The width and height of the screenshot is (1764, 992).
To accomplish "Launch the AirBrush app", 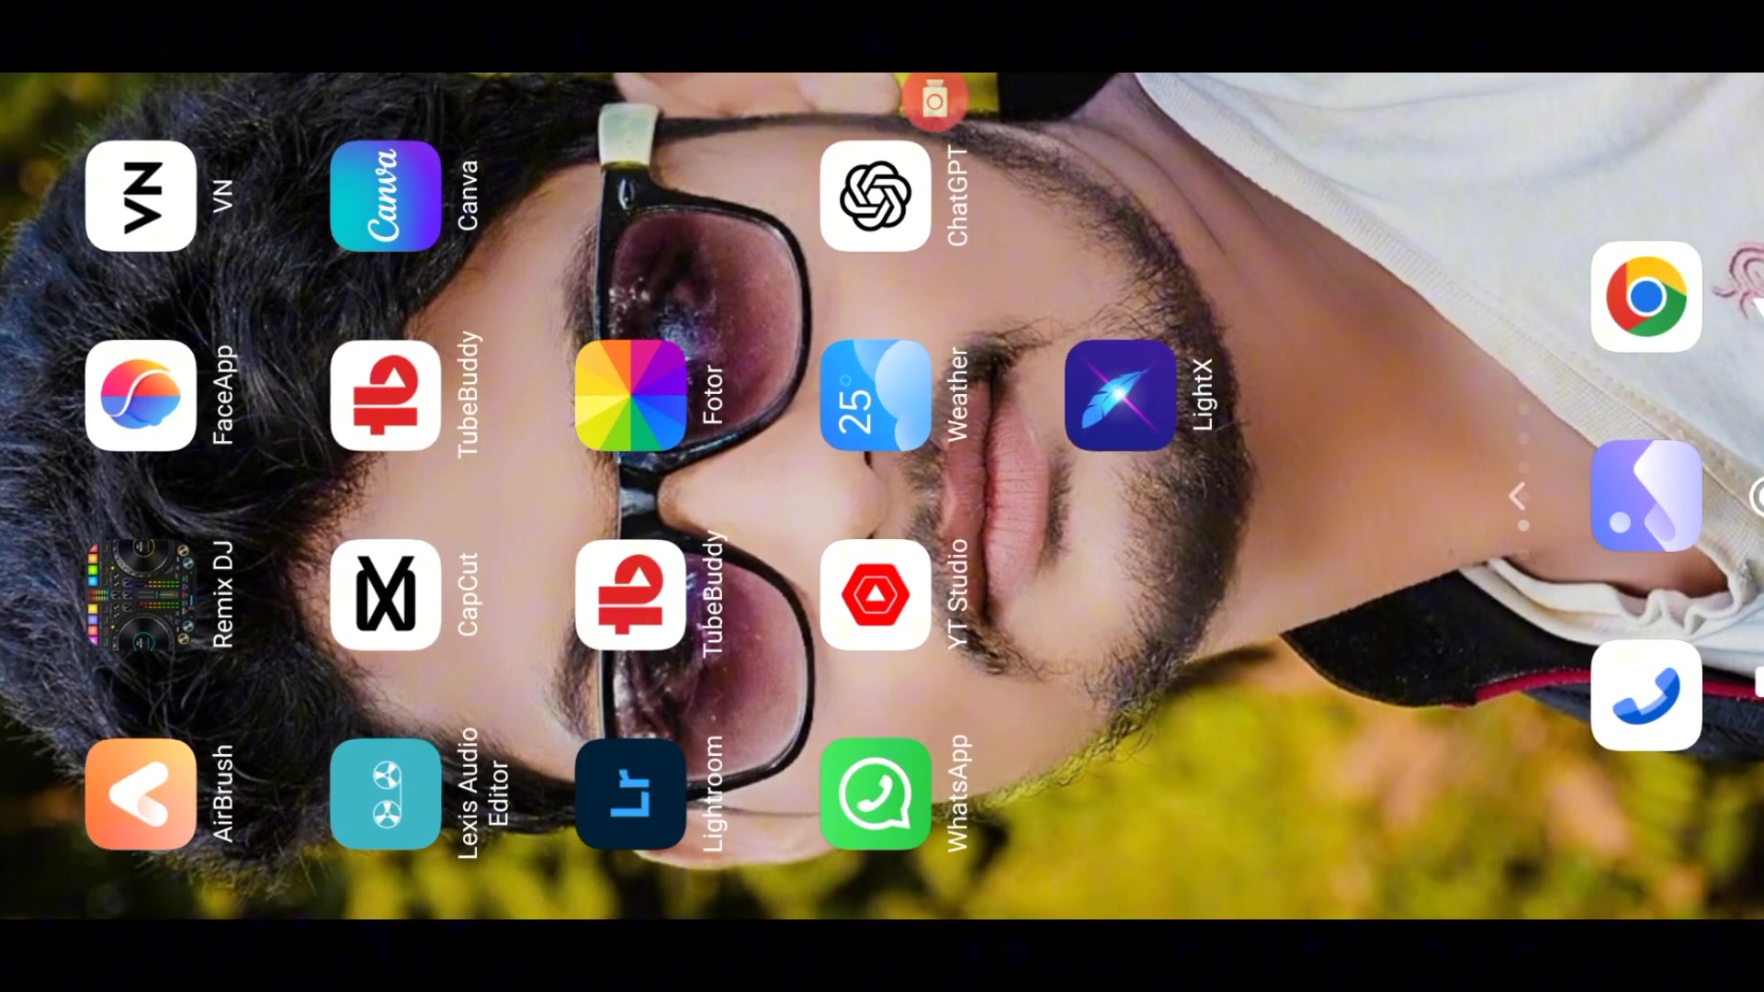I will pyautogui.click(x=141, y=795).
